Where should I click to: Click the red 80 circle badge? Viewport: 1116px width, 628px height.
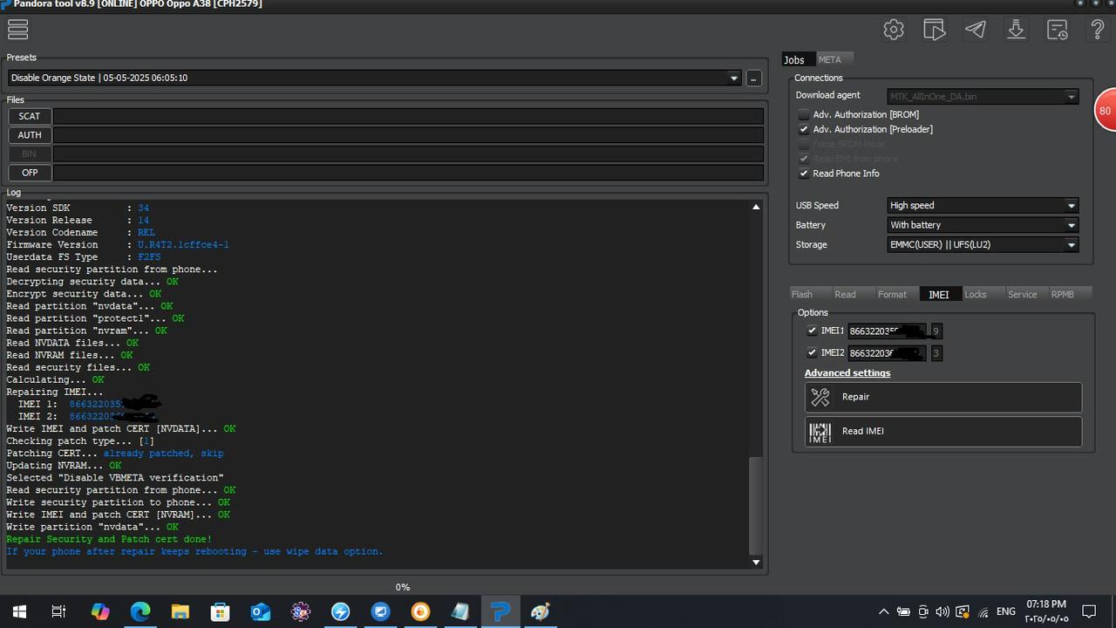pos(1106,111)
